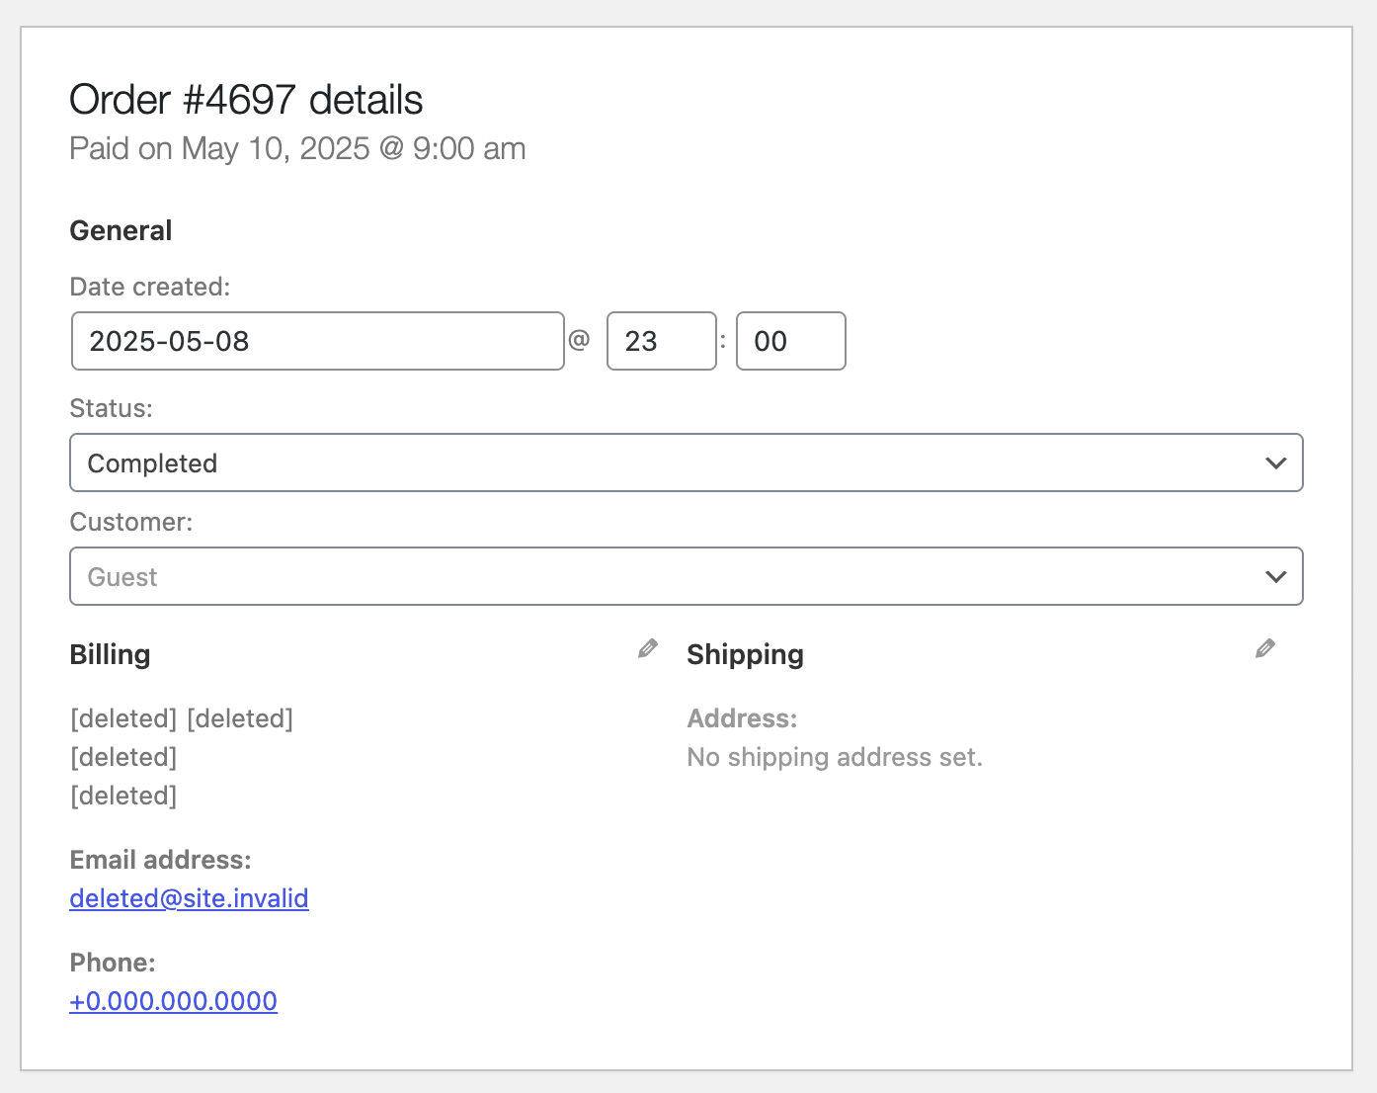This screenshot has width=1377, height=1093.
Task: Click the Billing section heading
Action: 110,654
